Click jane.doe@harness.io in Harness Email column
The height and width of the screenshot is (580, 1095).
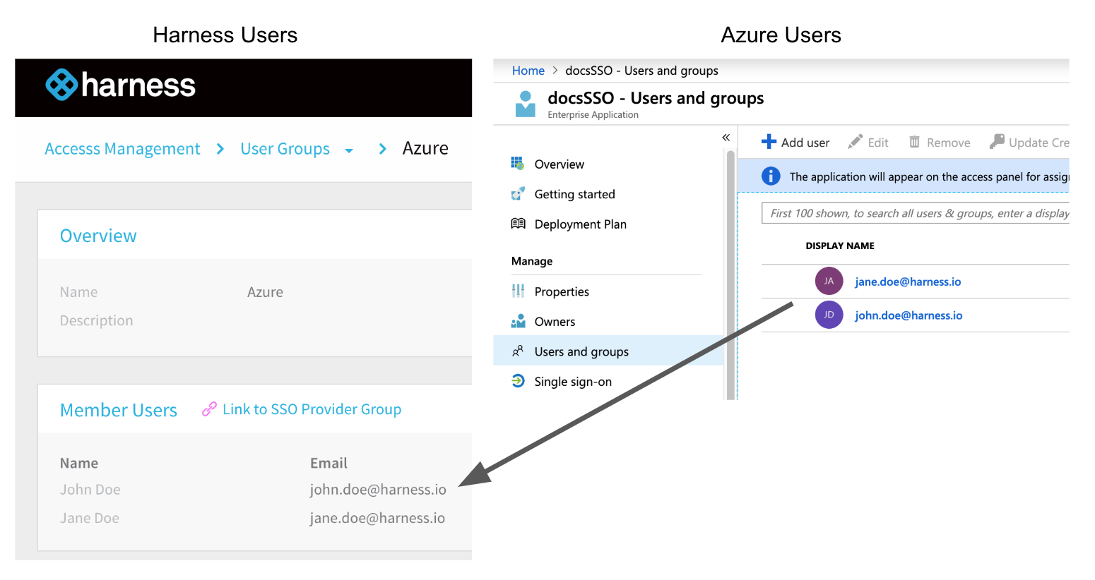[377, 518]
